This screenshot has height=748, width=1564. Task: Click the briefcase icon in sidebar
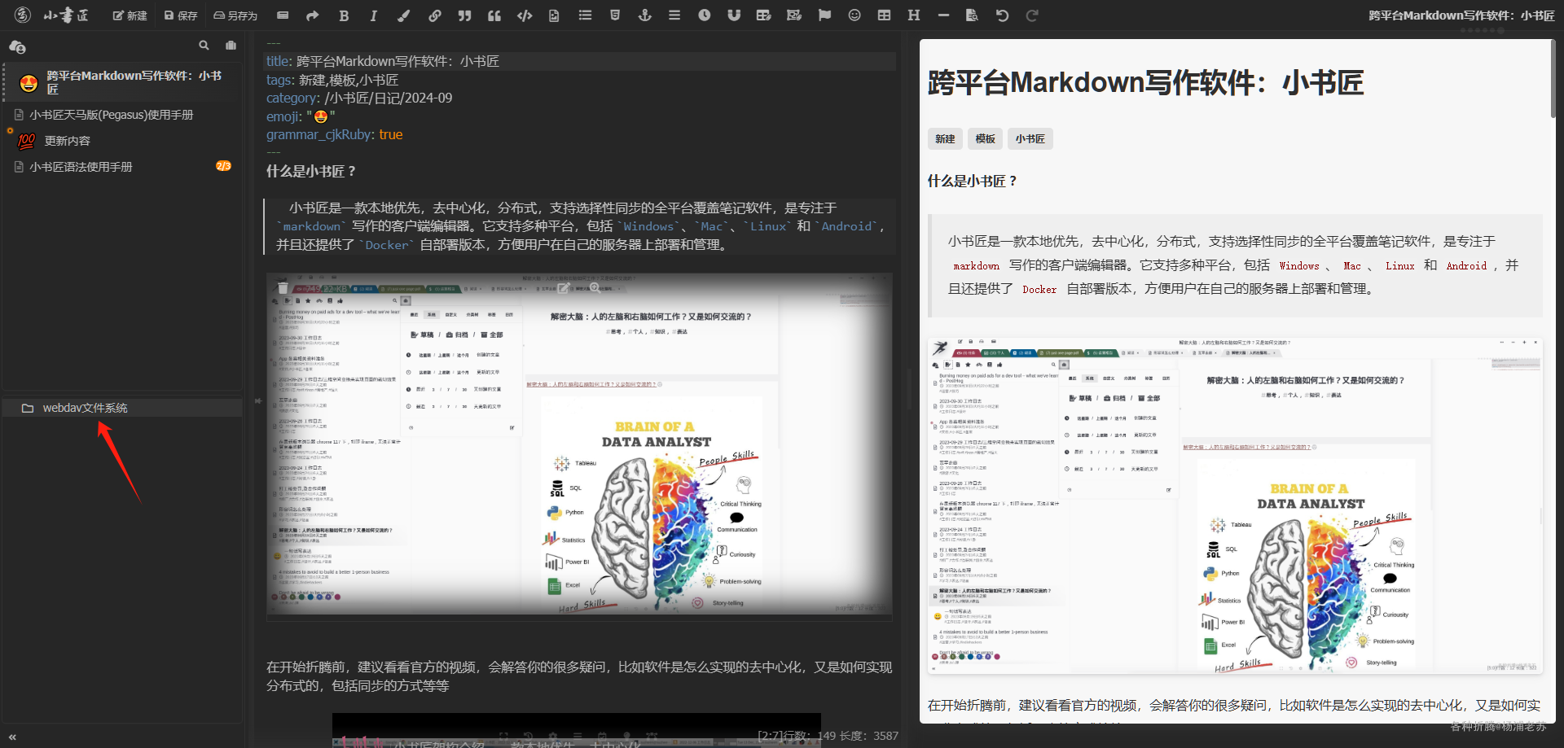coord(231,46)
